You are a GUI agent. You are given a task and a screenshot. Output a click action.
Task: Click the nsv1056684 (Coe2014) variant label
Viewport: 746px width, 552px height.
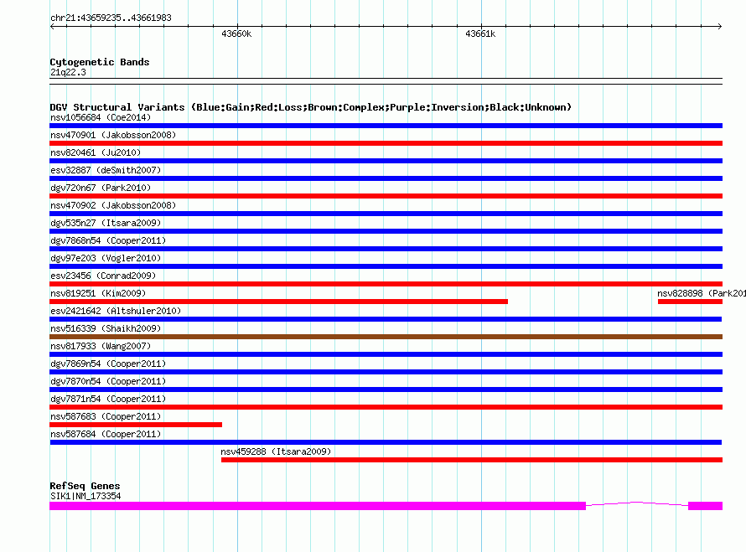[x=101, y=117]
